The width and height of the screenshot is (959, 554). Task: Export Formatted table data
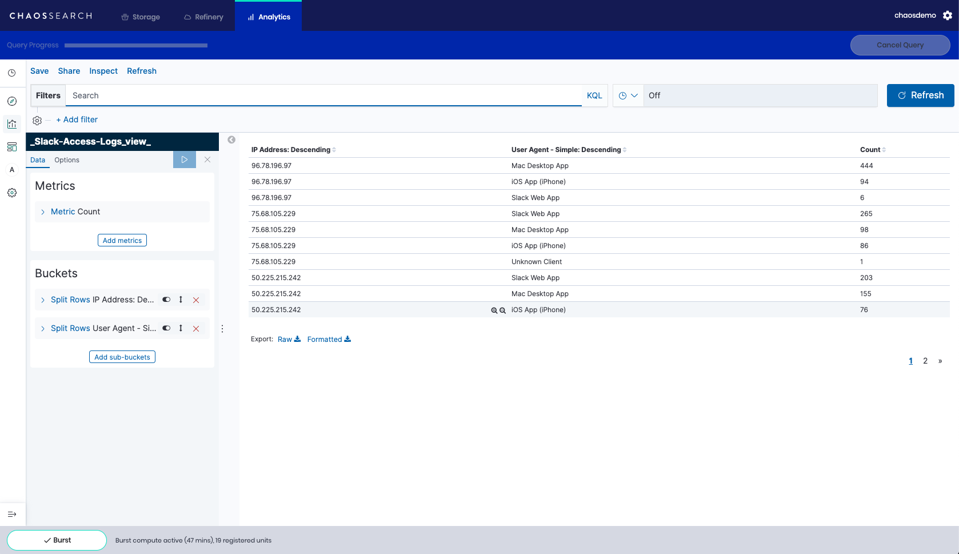pos(329,339)
